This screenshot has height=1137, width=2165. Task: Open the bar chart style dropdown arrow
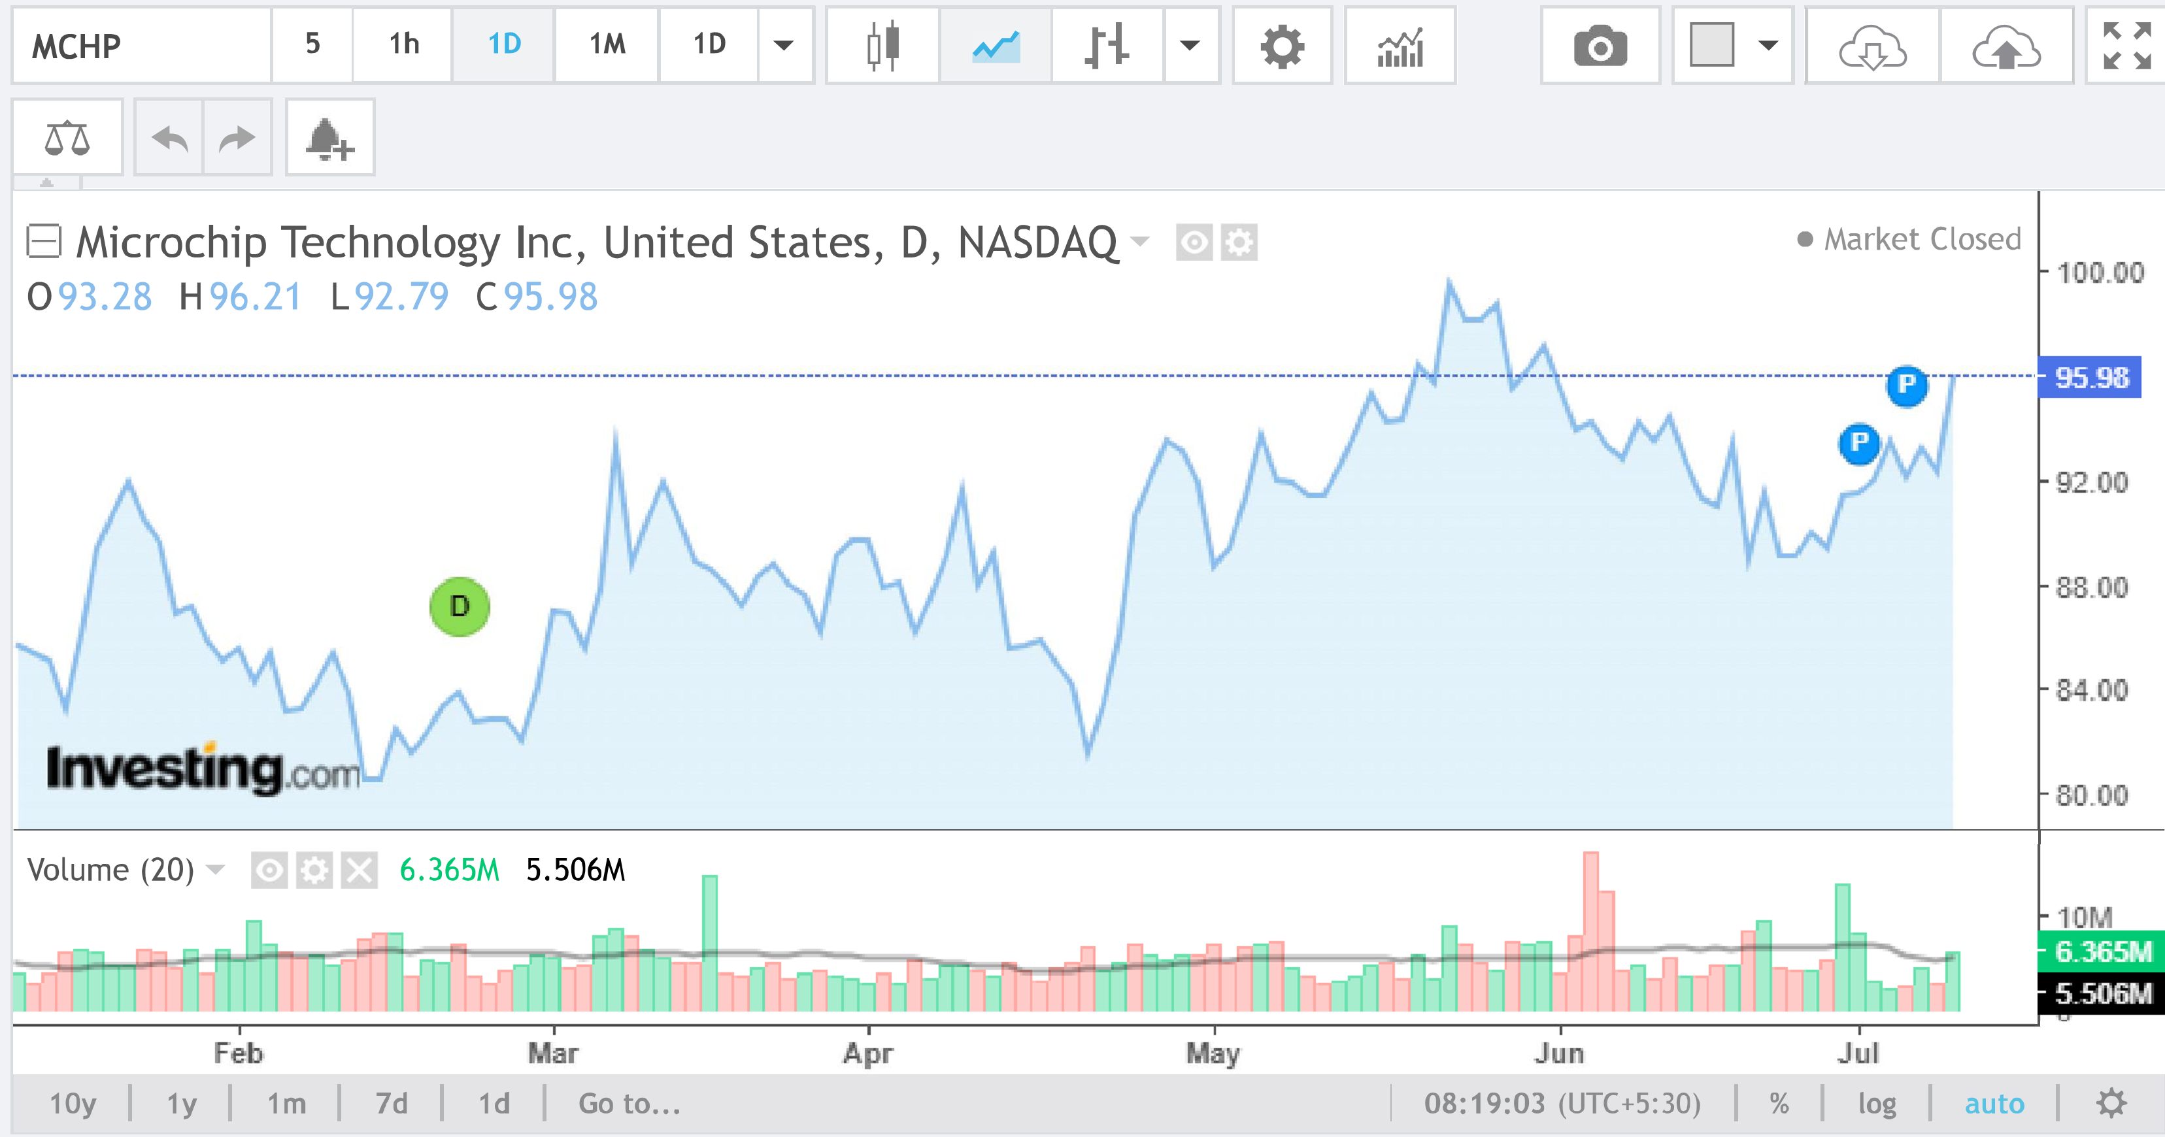point(1189,45)
